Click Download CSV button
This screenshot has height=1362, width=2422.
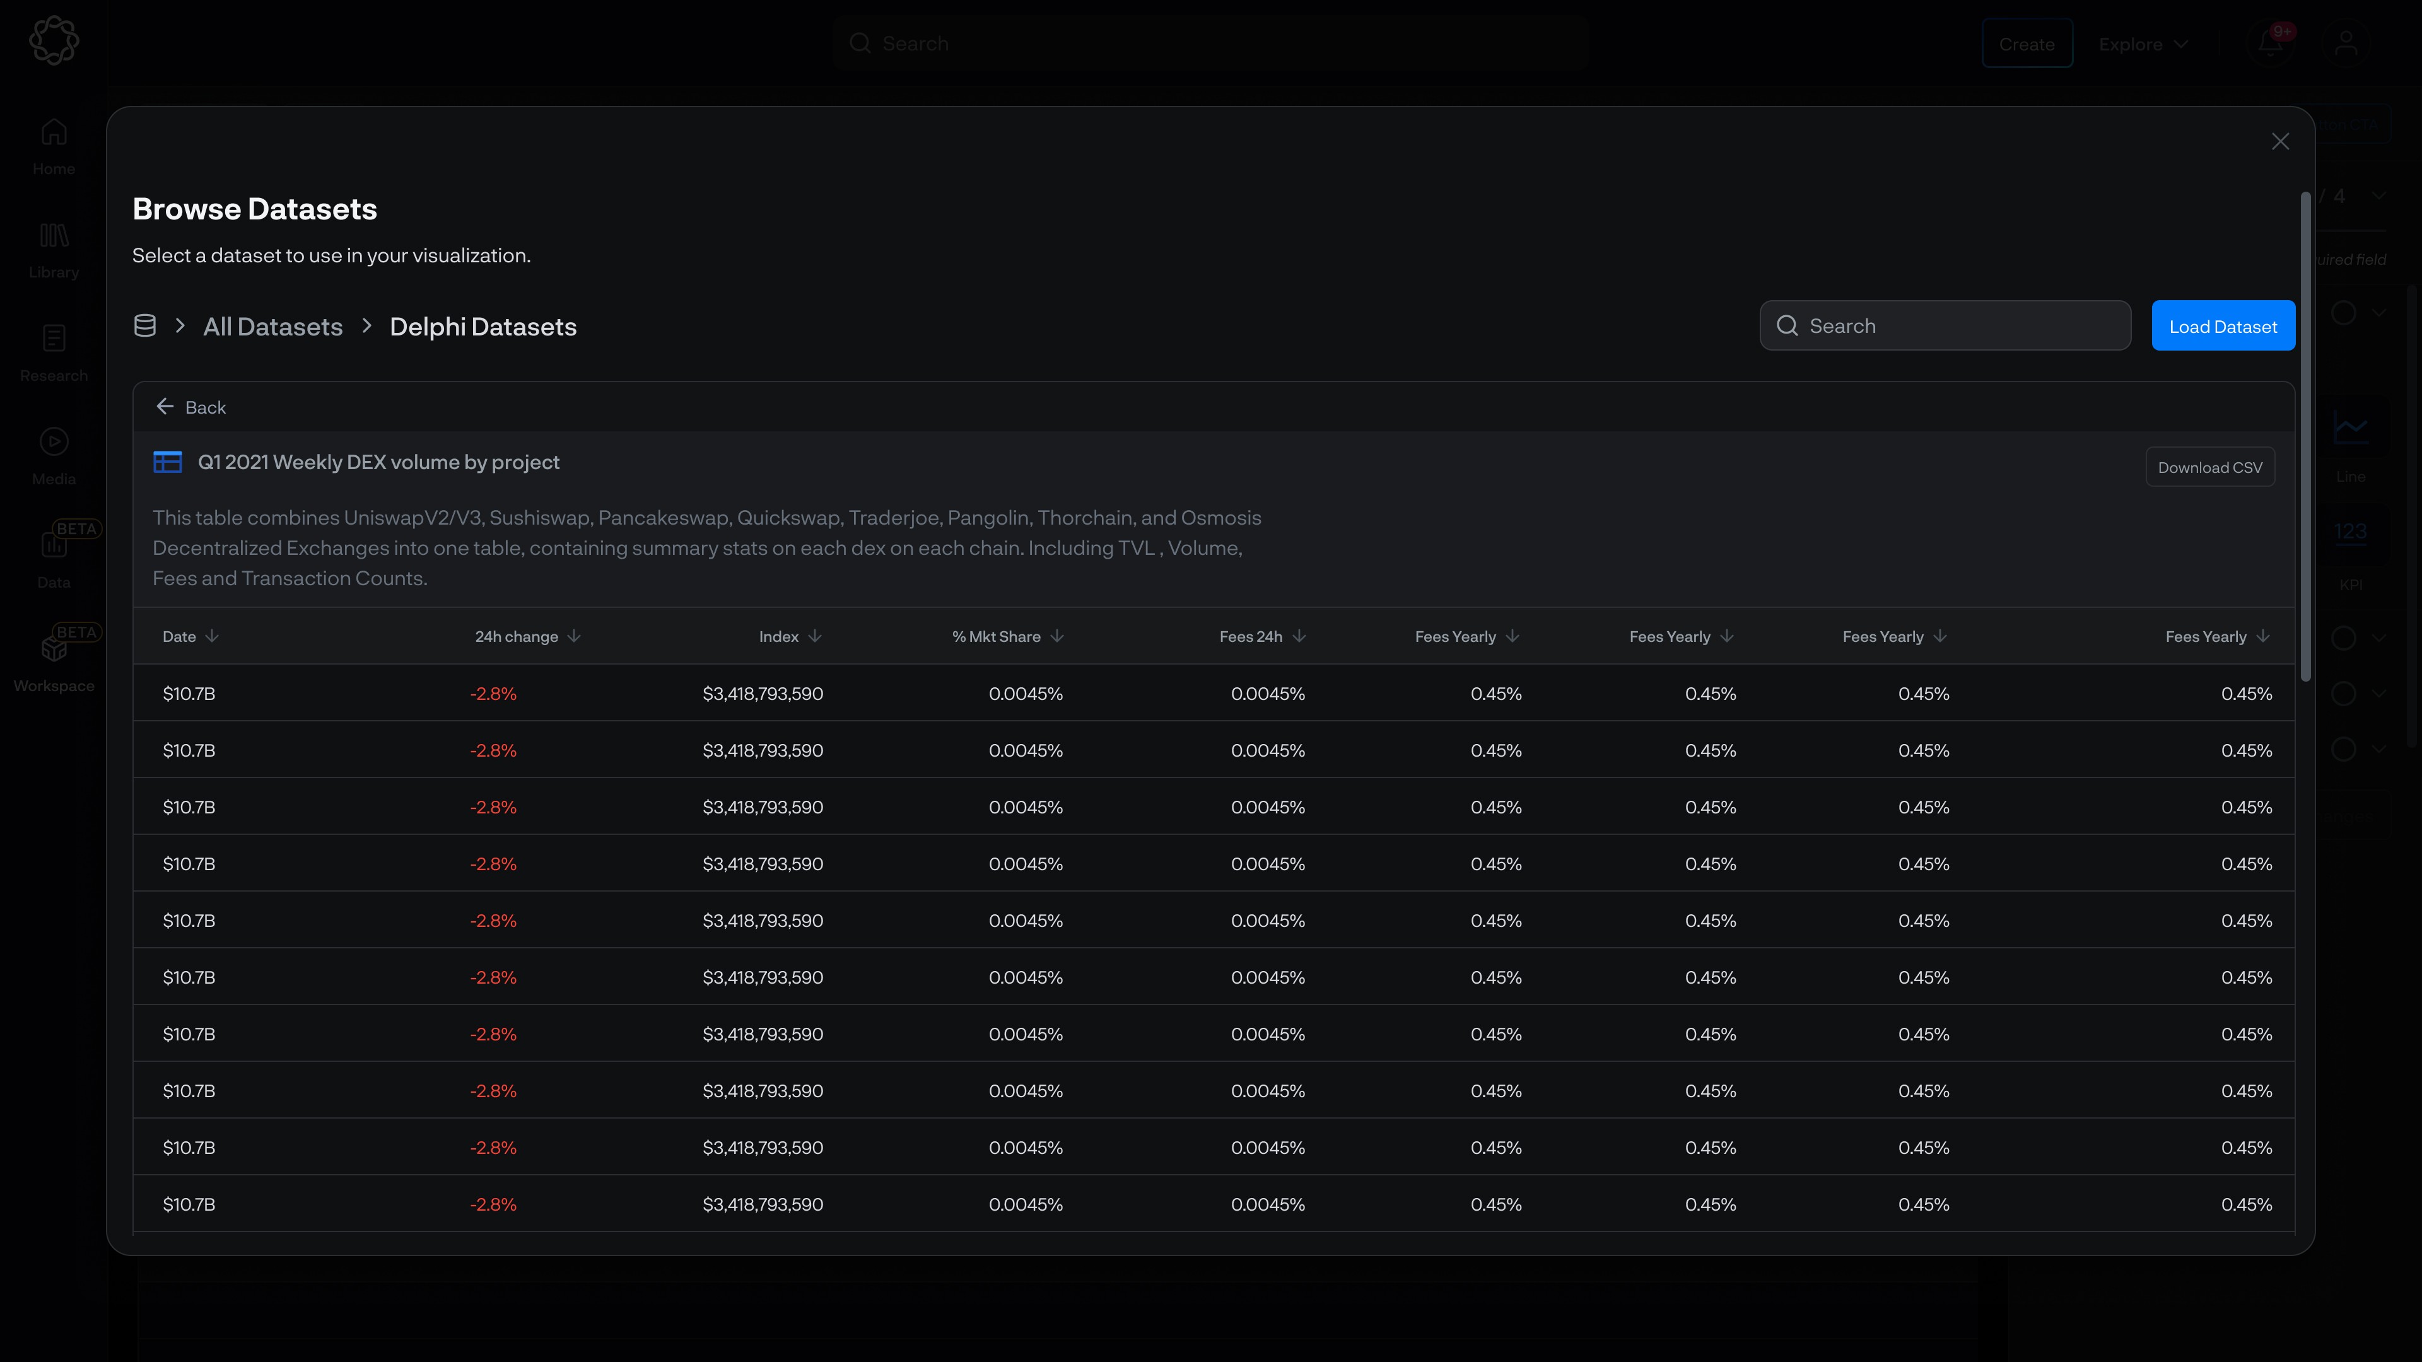2209,467
